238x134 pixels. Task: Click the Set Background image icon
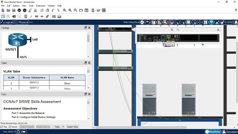pyautogui.click(x=217, y=22)
